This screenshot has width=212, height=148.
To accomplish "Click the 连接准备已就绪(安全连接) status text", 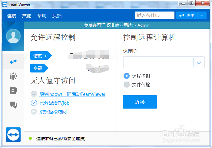I will (x=61, y=139).
